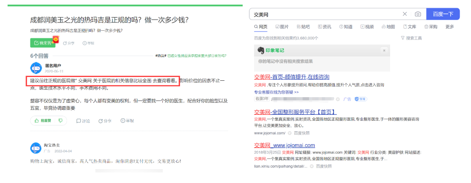Click the 我来答 answer button
Screen dimensions: 471x183
[43, 43]
